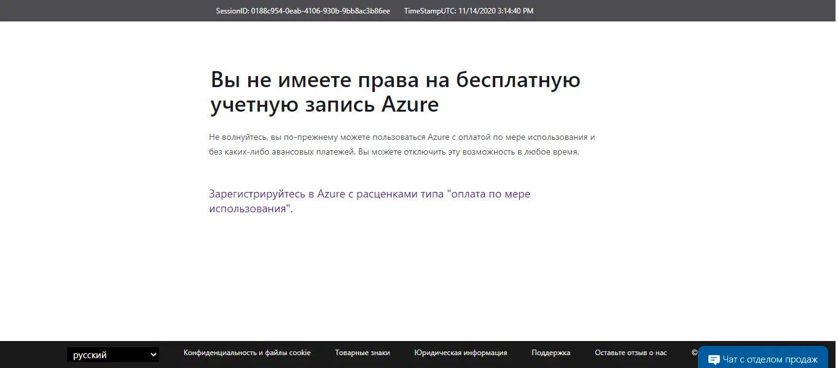Image resolution: width=838 pixels, height=368 pixels.
Task: Go to the Поддержка footer link
Action: [x=551, y=353]
